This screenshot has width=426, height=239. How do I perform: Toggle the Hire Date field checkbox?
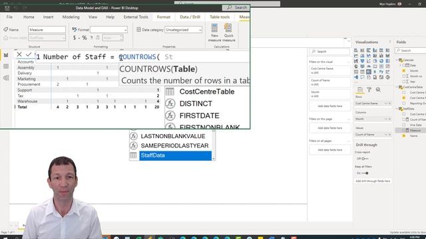(404, 125)
